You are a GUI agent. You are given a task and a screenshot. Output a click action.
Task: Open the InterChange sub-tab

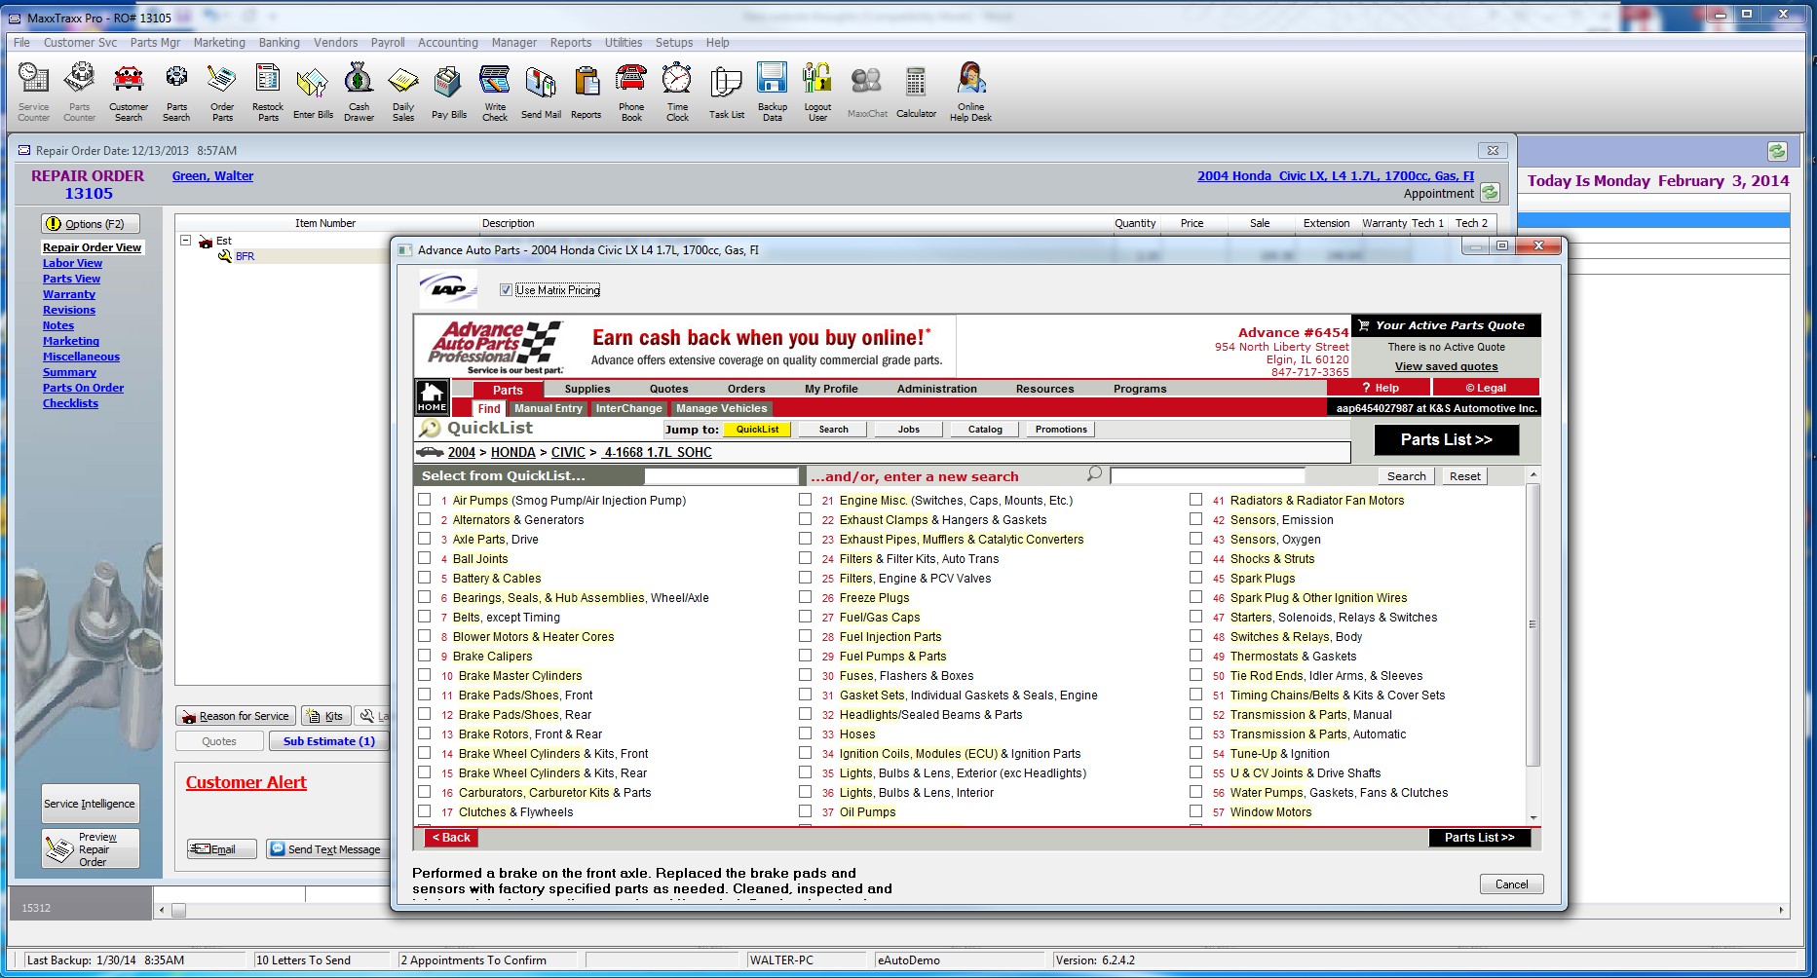628,408
